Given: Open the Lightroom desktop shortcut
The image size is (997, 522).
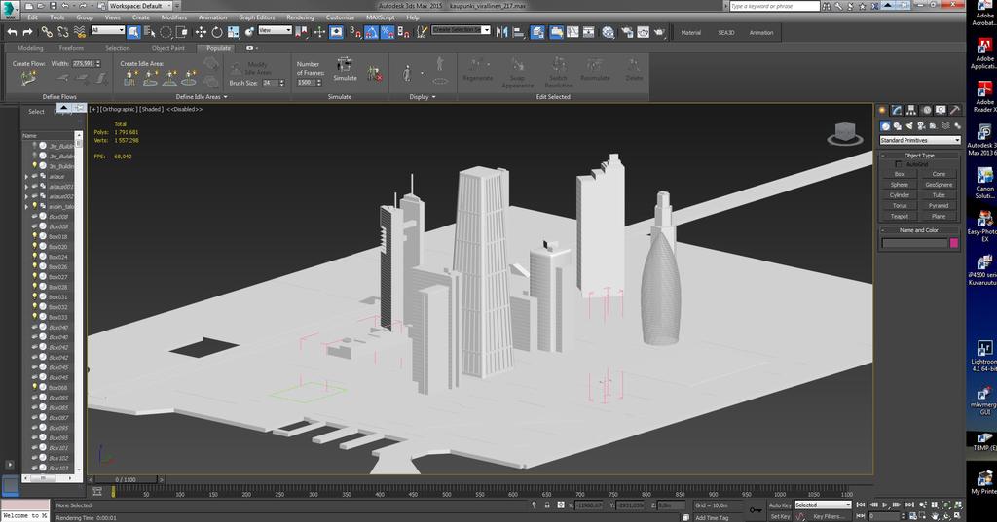Looking at the screenshot, I should (984, 356).
